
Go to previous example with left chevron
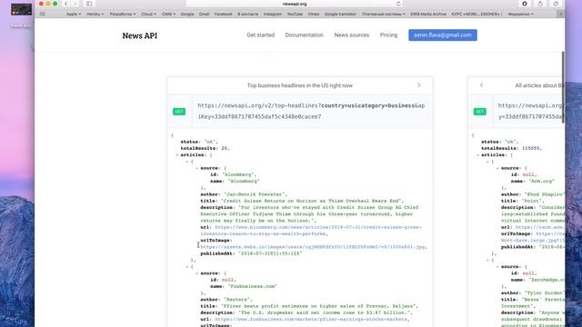[x=481, y=85]
